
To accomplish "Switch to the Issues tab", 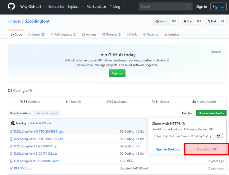I will [x=36, y=34].
